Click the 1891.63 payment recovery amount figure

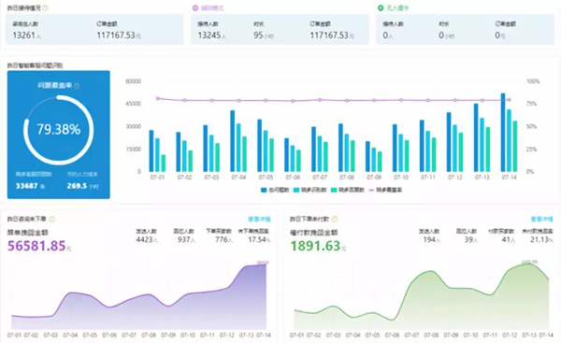tap(315, 246)
